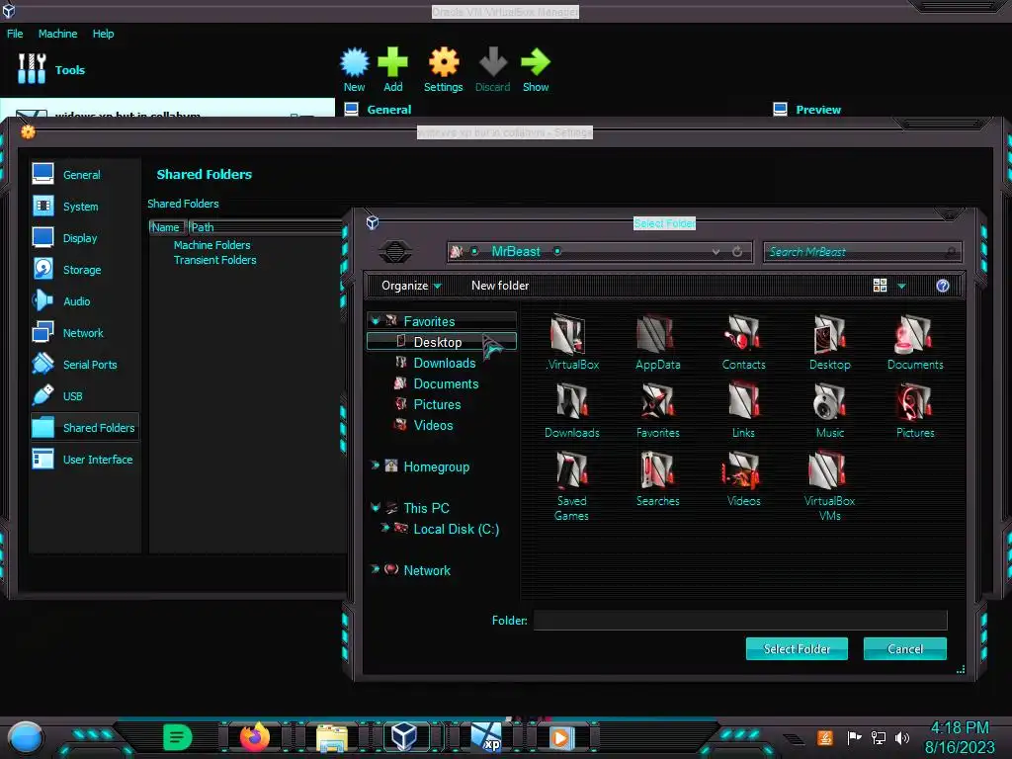Click the Folder name input field

click(740, 621)
